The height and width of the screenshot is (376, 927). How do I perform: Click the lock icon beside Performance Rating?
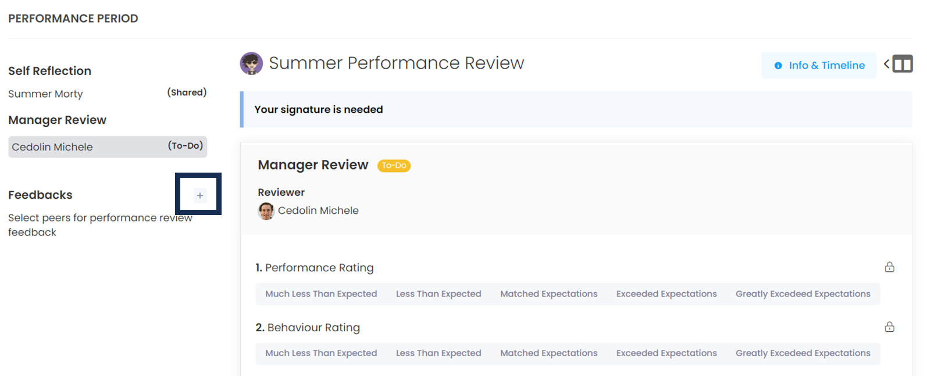889,267
